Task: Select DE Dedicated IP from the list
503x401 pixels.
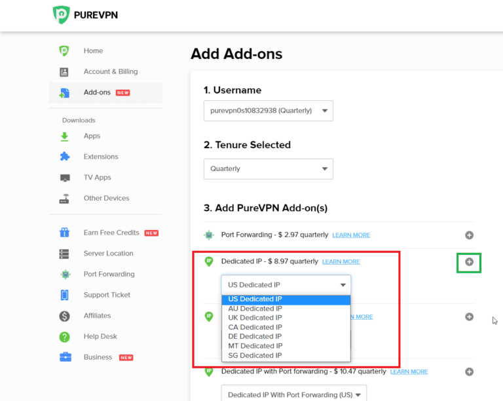Action: click(255, 336)
